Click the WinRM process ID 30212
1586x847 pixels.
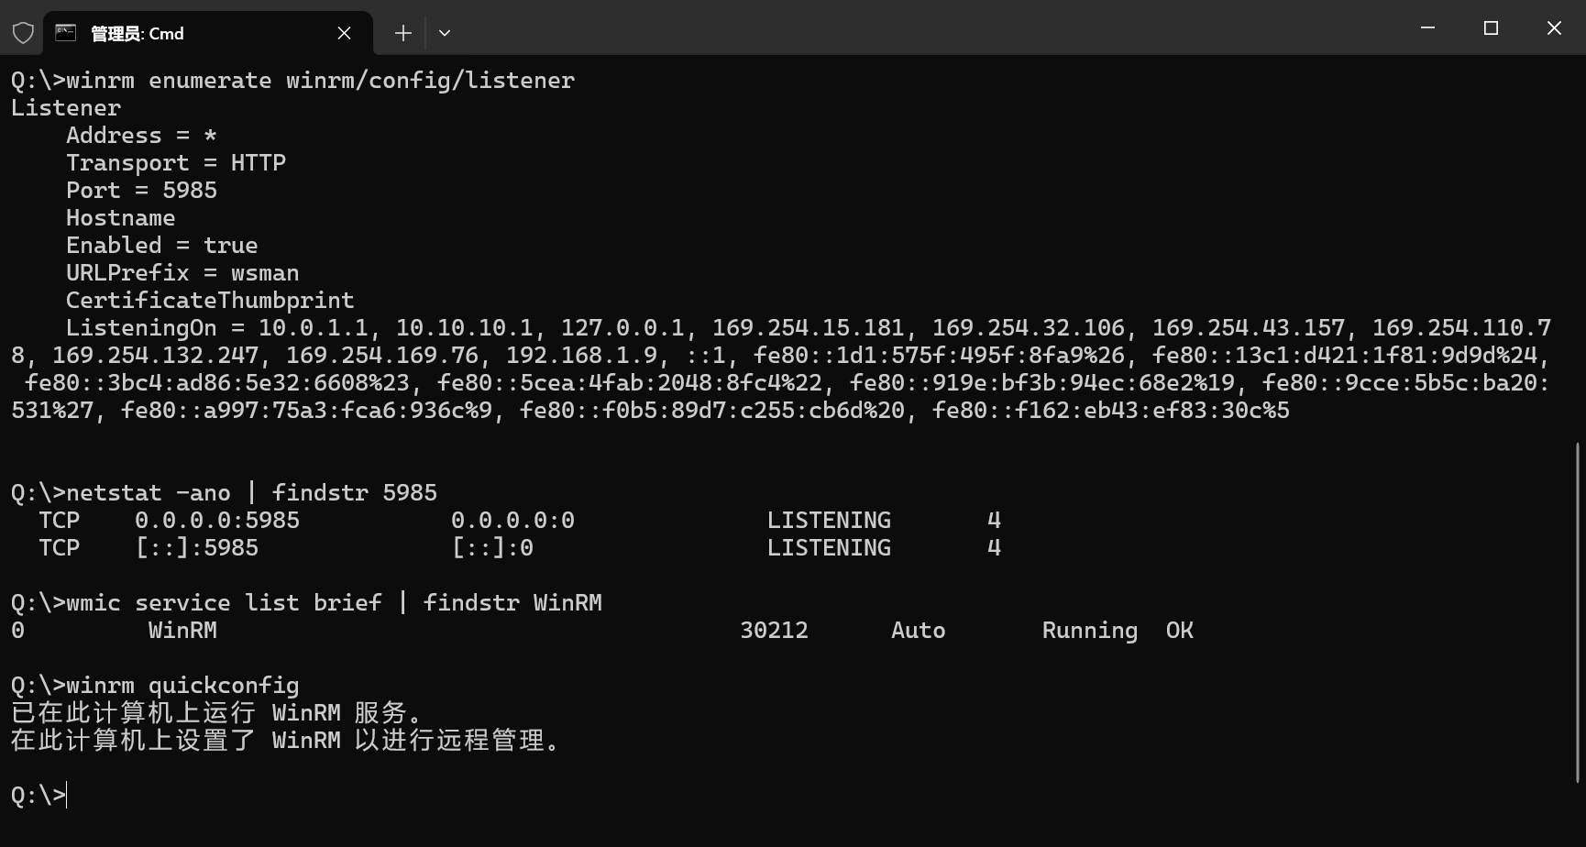tap(774, 630)
